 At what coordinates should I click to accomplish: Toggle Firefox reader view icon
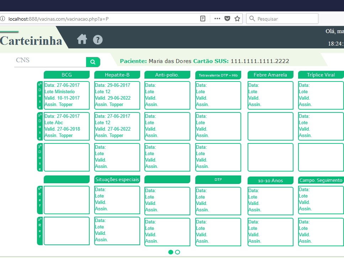pyautogui.click(x=203, y=19)
